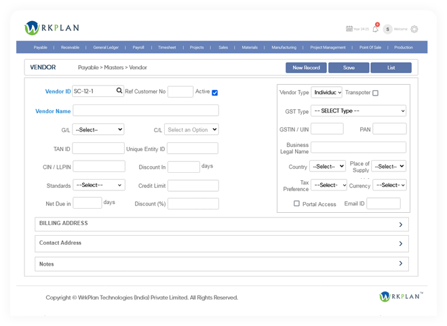Viewport: 447px width, 326px height.
Task: Open the Sales menu
Action: tap(223, 47)
